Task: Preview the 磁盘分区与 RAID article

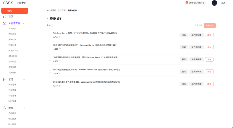Action: (x=184, y=47)
